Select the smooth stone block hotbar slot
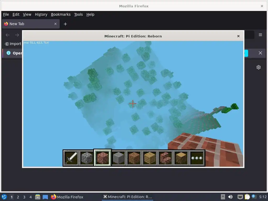The image size is (268, 201). (119, 158)
